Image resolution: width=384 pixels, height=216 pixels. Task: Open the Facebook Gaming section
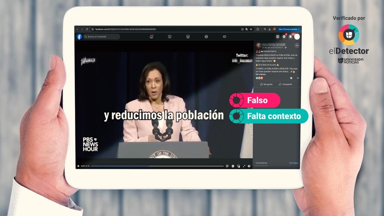pyautogui.click(x=224, y=37)
